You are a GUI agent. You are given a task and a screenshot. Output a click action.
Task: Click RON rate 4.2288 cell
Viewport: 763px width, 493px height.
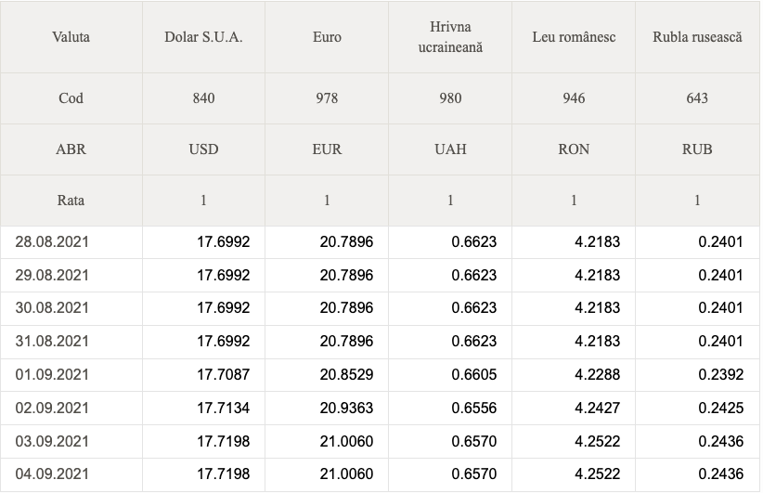pyautogui.click(x=574, y=375)
